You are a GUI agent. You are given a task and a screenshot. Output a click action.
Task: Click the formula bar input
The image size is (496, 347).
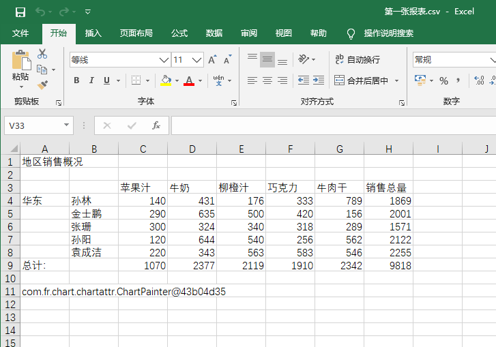point(334,125)
